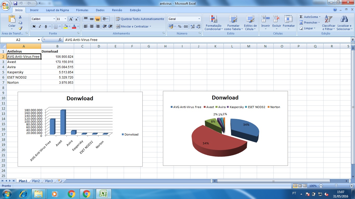Viewport: 355px width, 199px height.
Task: Select cell containing Avast
Action: (24, 62)
